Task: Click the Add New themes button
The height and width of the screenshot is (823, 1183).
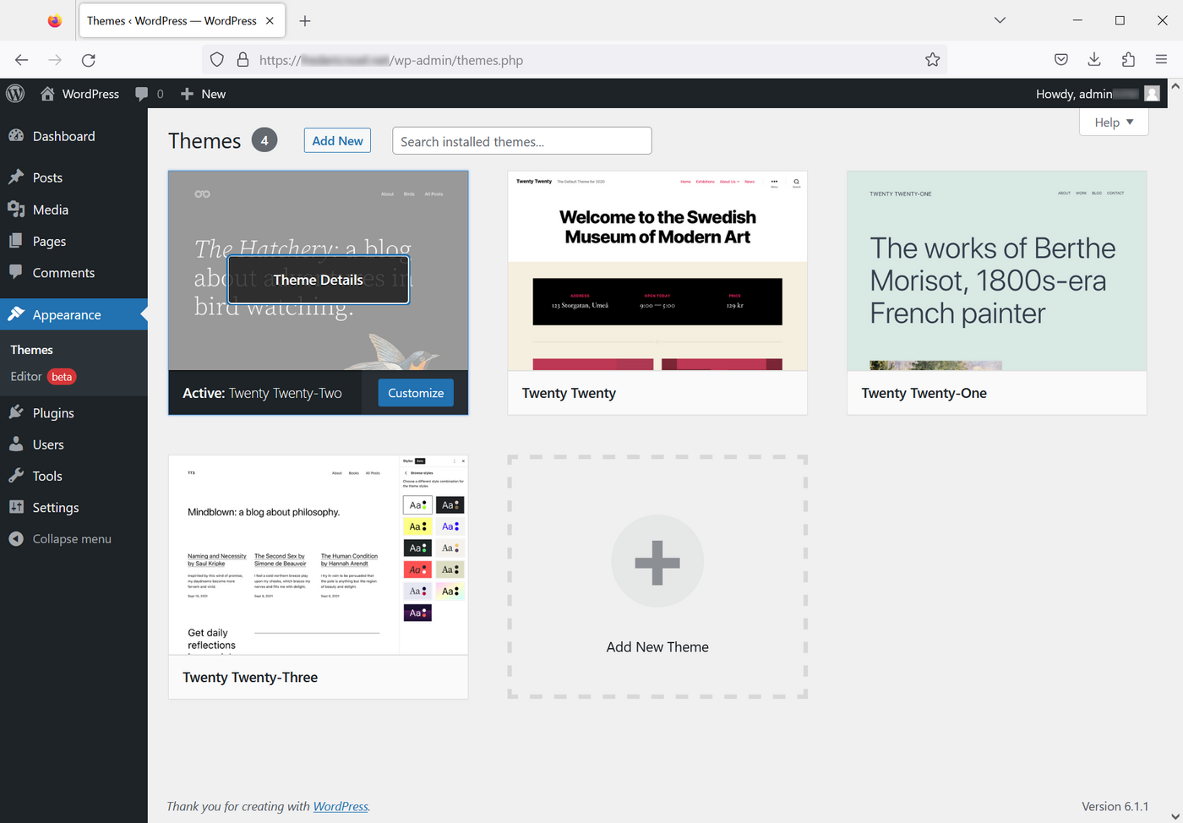Action: [x=337, y=140]
